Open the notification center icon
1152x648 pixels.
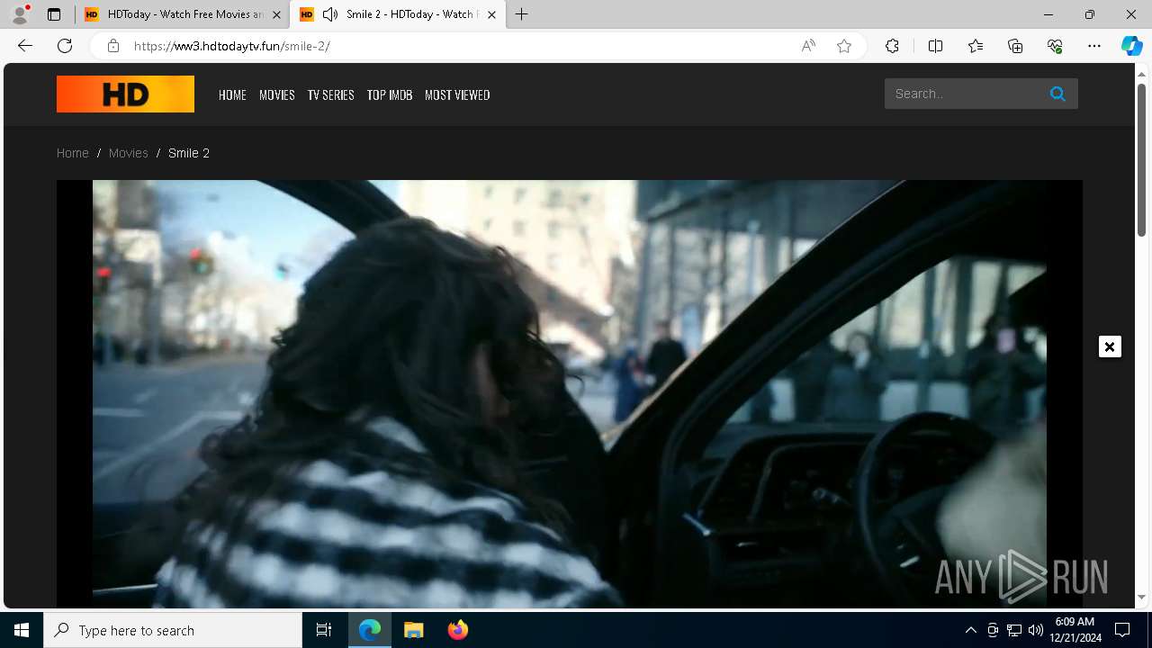pos(1122,630)
